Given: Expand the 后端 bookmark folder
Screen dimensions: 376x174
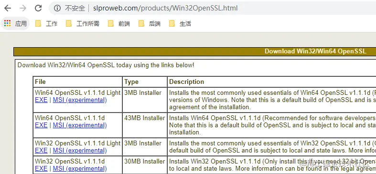Looking at the screenshot, I should point(150,23).
